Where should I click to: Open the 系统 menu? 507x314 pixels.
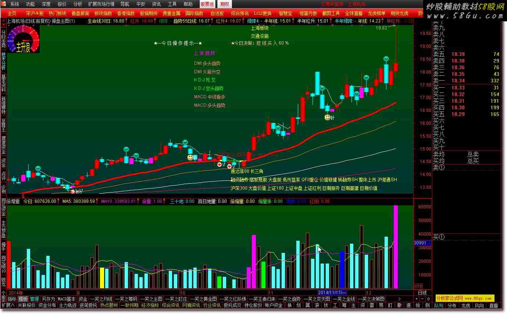(x=15, y=4)
